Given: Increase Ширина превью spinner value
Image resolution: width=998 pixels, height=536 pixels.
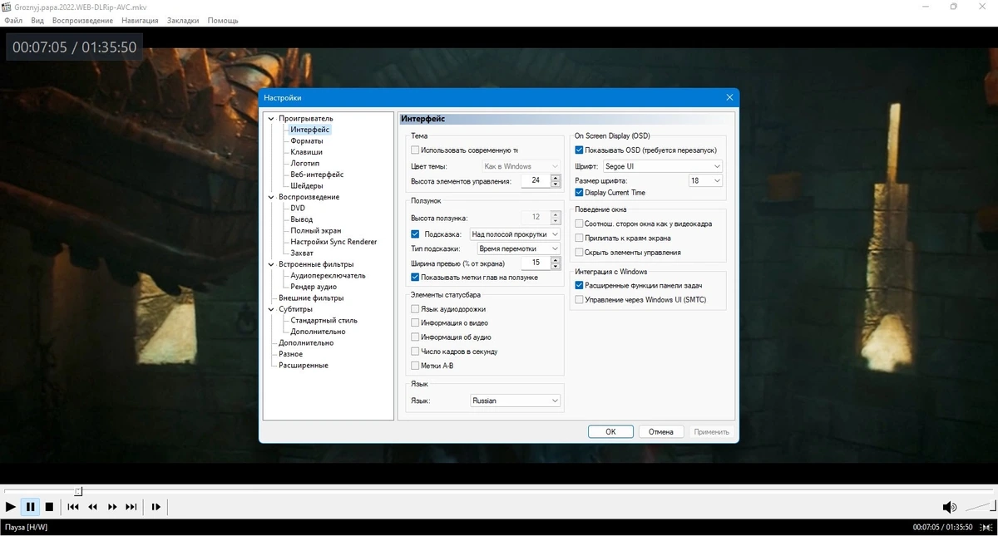Looking at the screenshot, I should point(556,259).
